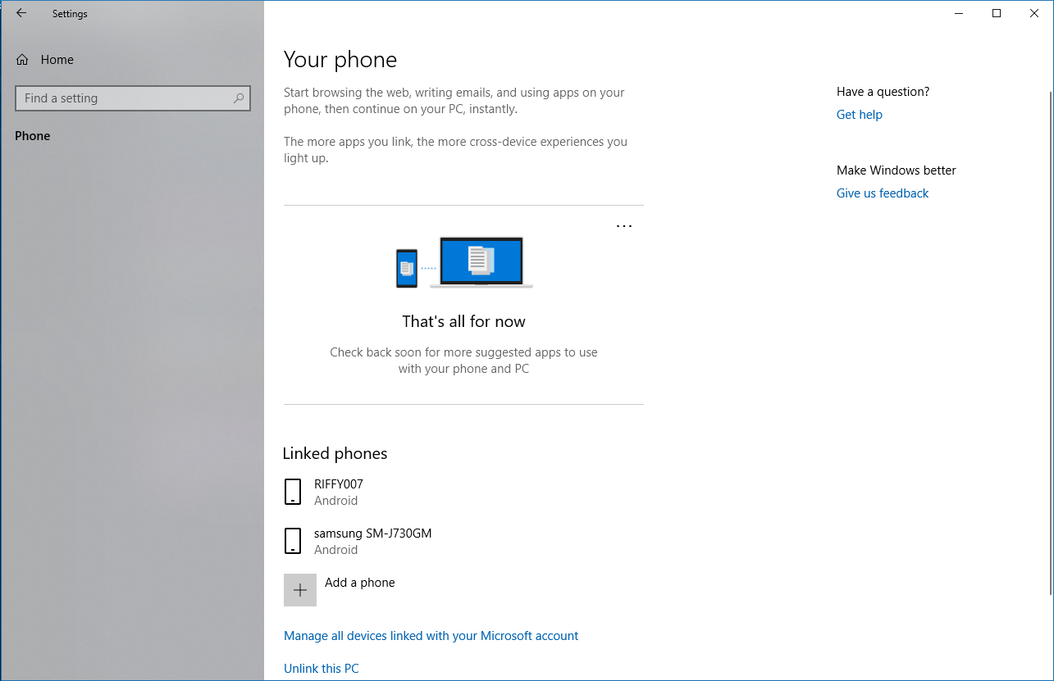Click the samsung SM-J730GM device name

(373, 533)
